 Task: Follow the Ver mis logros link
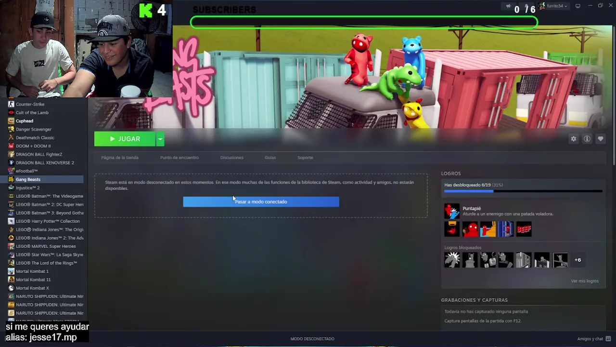[585, 281]
